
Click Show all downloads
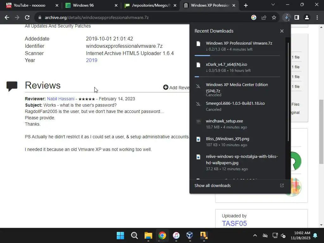tap(212, 185)
